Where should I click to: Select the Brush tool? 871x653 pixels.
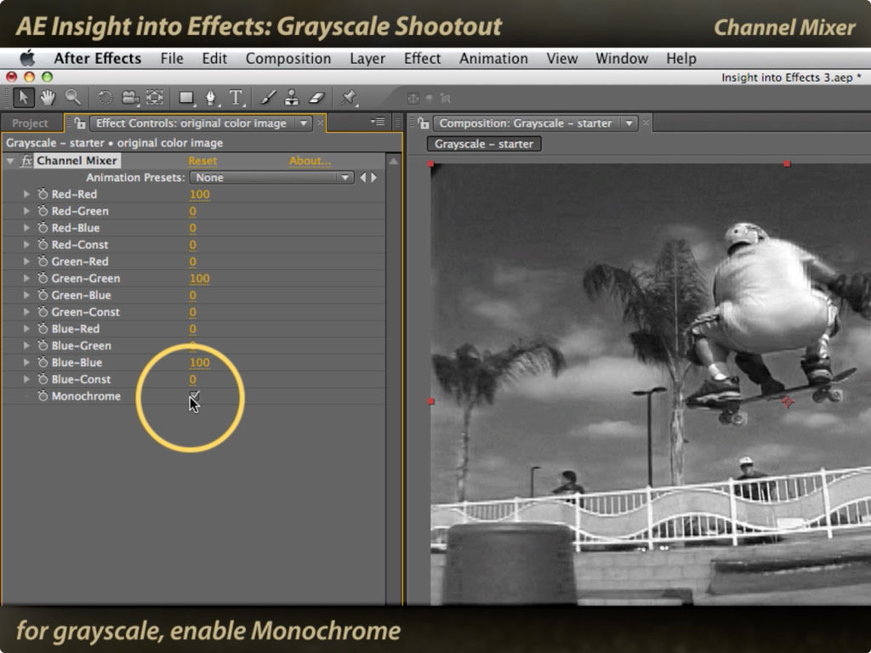tap(268, 98)
